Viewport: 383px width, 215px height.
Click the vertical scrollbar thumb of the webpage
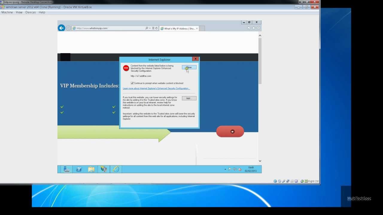pos(260,61)
